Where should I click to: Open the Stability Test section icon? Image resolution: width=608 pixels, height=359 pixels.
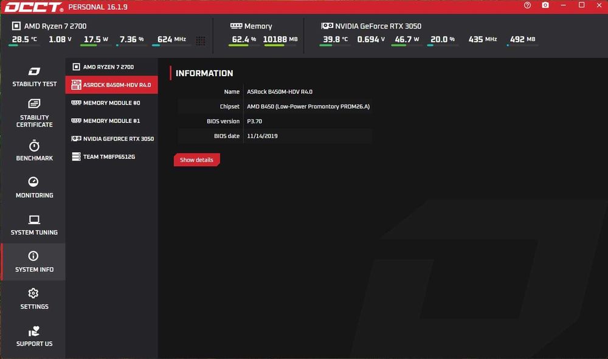(33, 71)
